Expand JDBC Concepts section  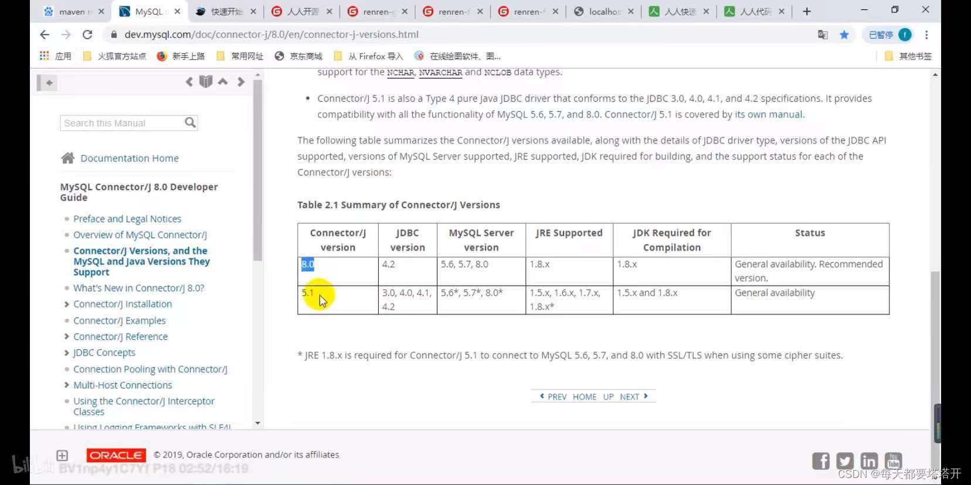click(66, 353)
